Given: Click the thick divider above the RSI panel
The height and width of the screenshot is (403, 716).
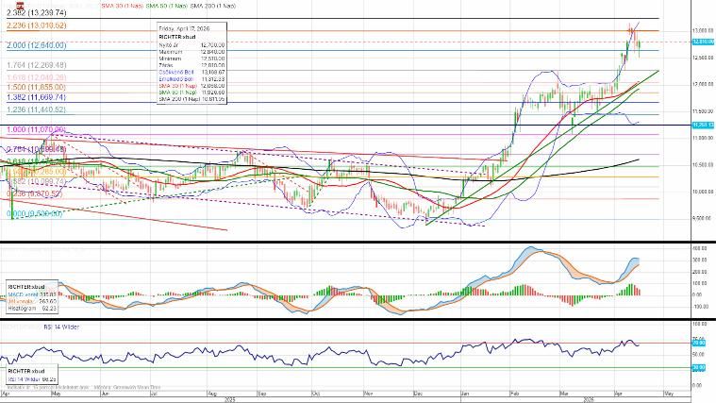Looking at the screenshot, I should coord(358,319).
